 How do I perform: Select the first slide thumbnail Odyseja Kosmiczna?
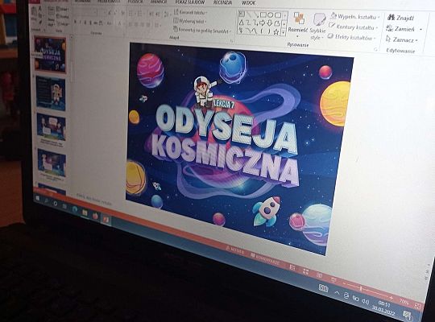pyautogui.click(x=50, y=55)
